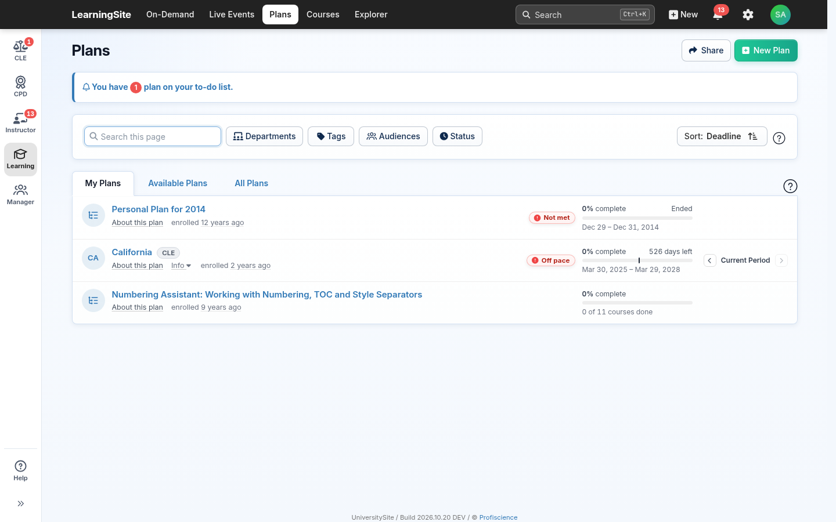836x522 pixels.
Task: Click 'enrolled 9 years ago' text
Action: click(x=206, y=307)
